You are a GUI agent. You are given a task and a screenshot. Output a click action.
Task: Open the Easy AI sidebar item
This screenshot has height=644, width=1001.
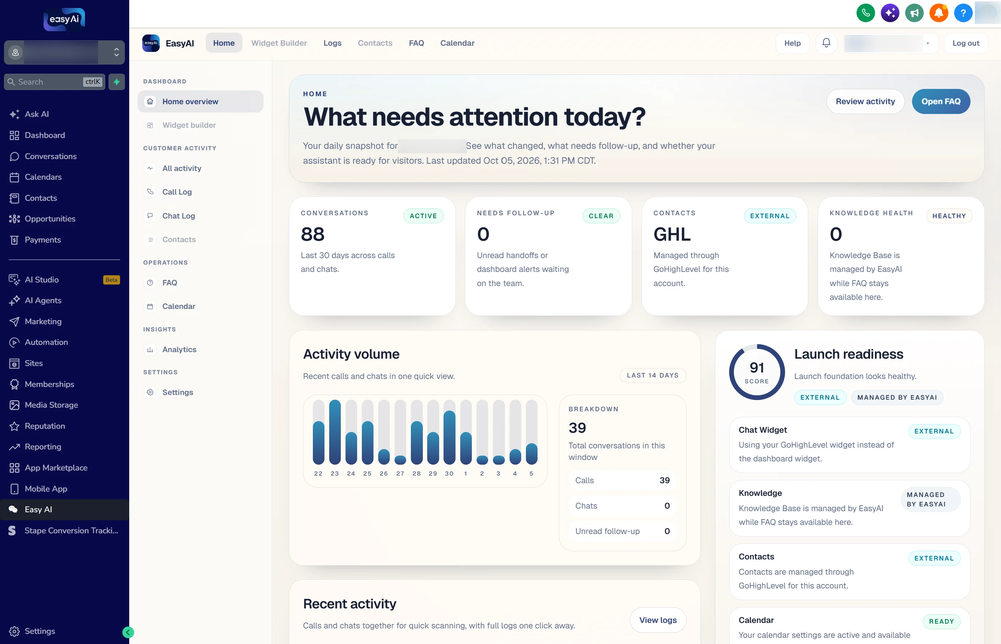tap(64, 509)
